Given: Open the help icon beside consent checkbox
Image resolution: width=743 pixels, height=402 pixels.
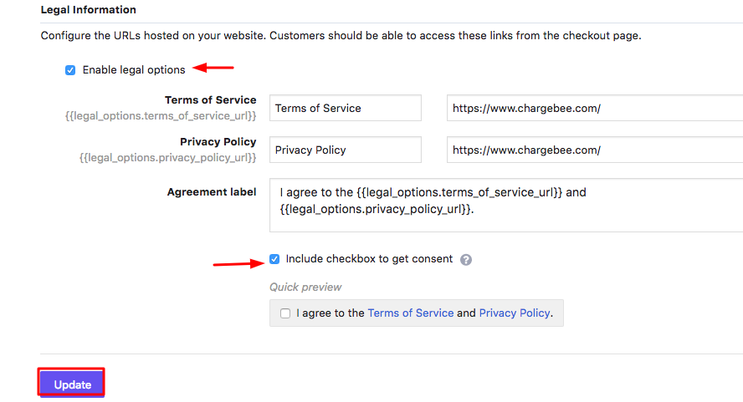Looking at the screenshot, I should click(x=466, y=259).
